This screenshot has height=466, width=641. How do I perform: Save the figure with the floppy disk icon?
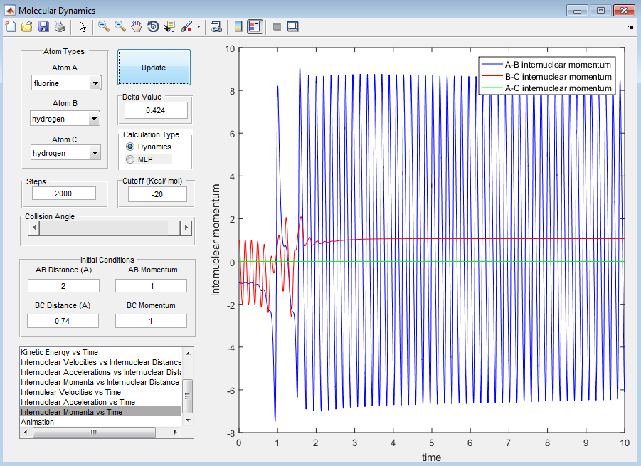(x=43, y=27)
